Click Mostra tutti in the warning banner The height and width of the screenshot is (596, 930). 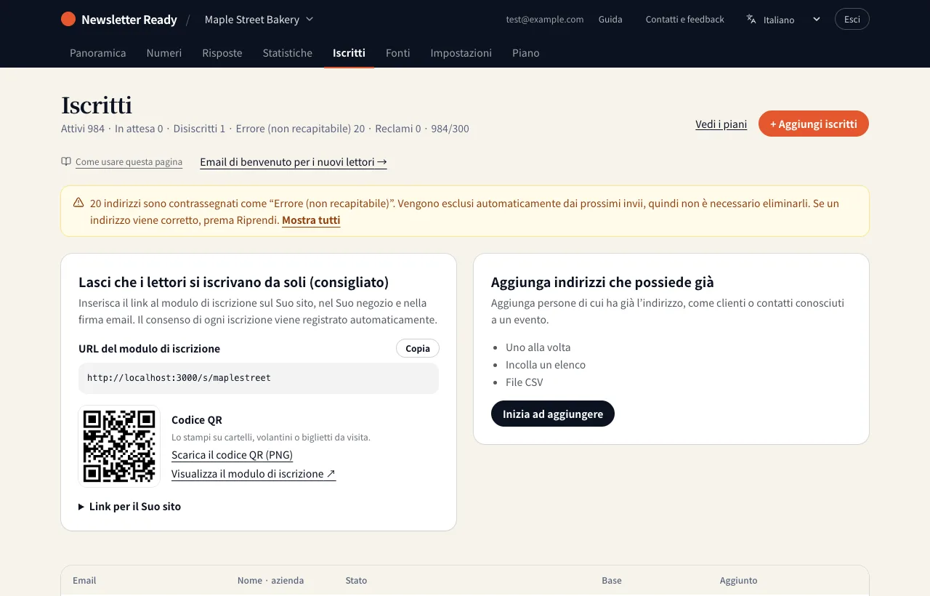(x=311, y=220)
